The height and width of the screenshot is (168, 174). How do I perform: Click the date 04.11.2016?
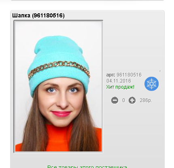[x=119, y=81]
